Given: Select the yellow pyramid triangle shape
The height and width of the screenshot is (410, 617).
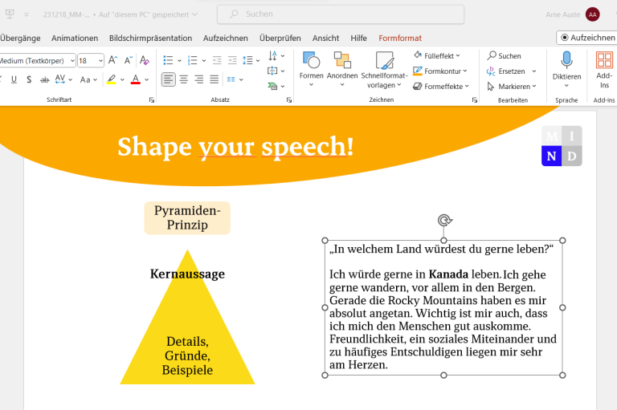Looking at the screenshot, I should pyautogui.click(x=187, y=317).
